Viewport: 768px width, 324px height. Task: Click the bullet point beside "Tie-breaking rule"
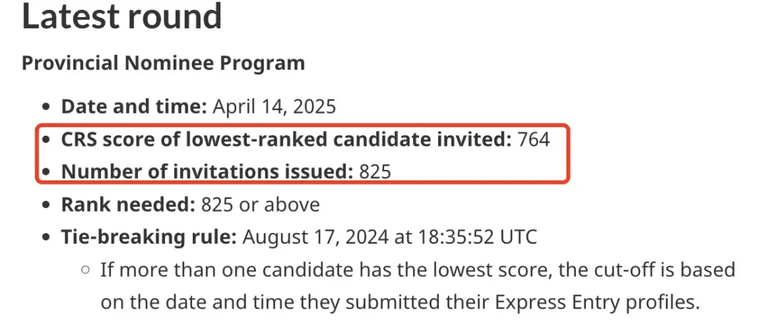(46, 237)
